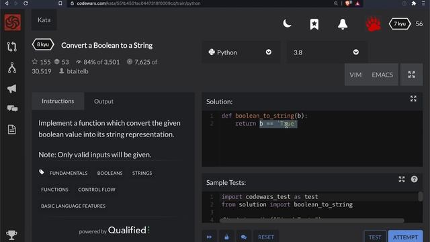Open the Sample Tests help icon
This screenshot has height=242, width=430.
[x=414, y=179]
